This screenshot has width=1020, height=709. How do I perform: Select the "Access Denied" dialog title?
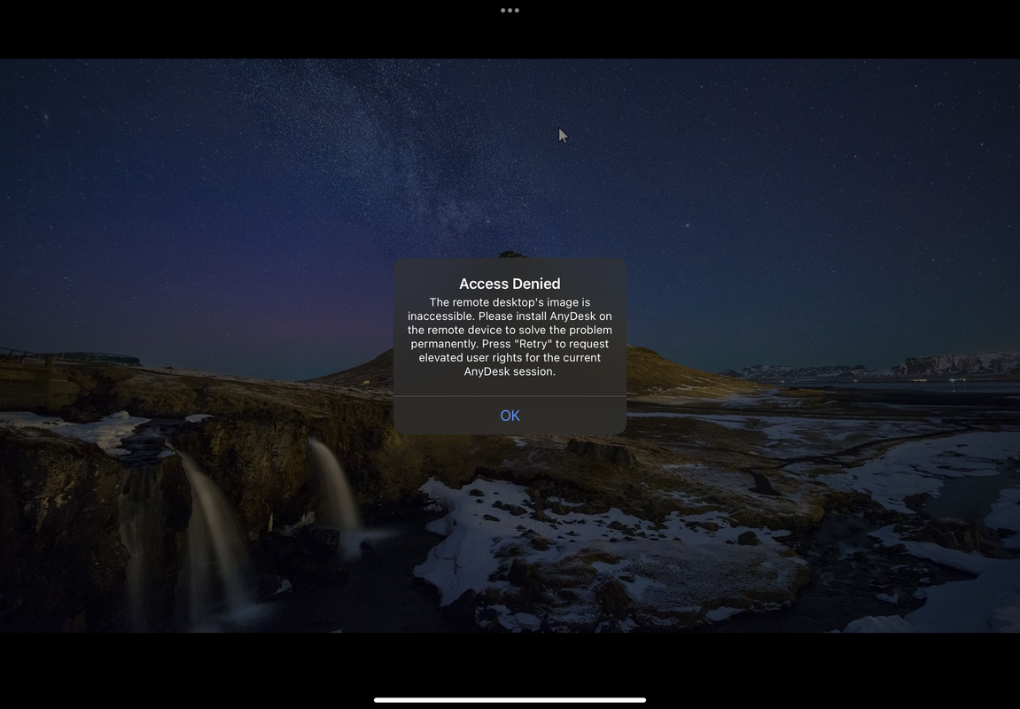click(510, 284)
